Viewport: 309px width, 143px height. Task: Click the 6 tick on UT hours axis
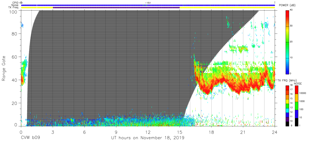84,132
